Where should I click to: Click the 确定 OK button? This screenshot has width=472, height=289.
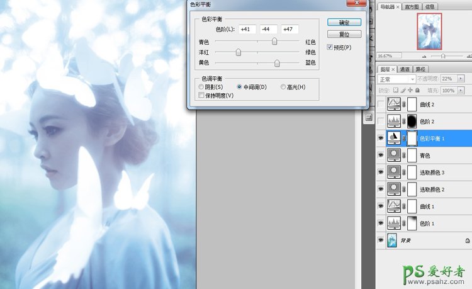(x=344, y=22)
